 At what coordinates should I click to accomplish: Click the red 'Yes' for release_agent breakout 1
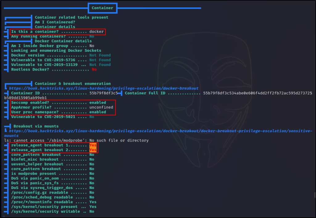coord(93,145)
